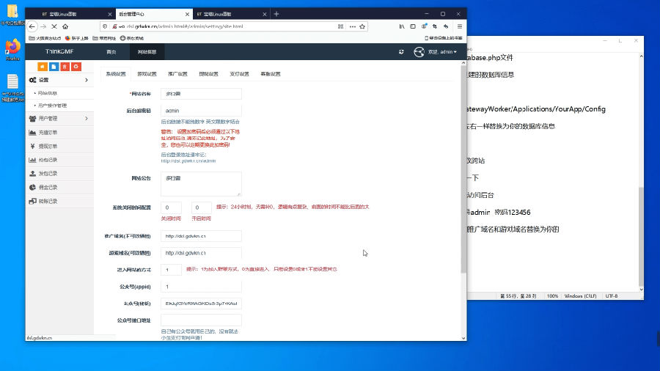
Task: Switch to the 游戏设置 tab
Action: coord(147,74)
